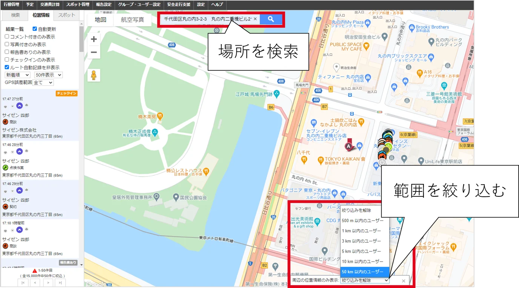519x288 pixels.
Task: Choose 50 km 以内のユーザー option
Action: pyautogui.click(x=365, y=272)
